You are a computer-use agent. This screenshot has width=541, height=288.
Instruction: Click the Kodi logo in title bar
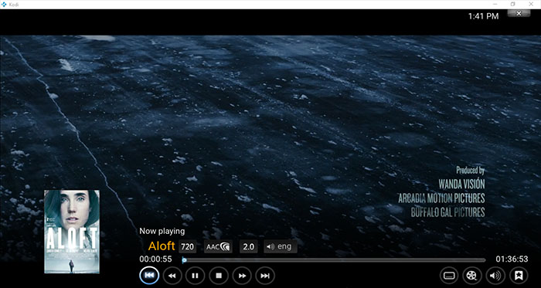coord(4,4)
